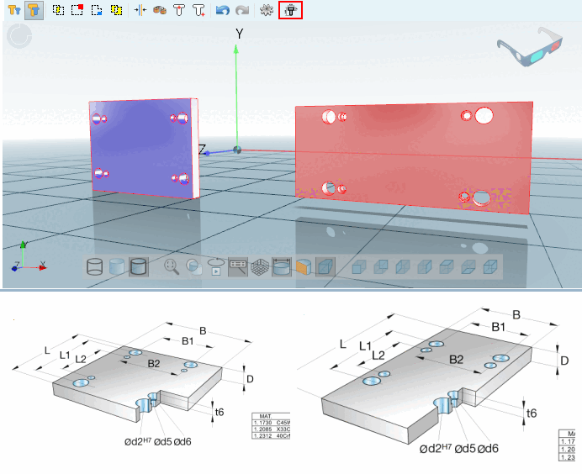This screenshot has width=582, height=474.
Task: Toggle wireframe cylinder display mode
Action: point(95,266)
